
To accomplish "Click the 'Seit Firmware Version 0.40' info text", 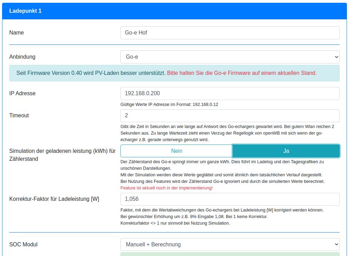I will (91, 73).
